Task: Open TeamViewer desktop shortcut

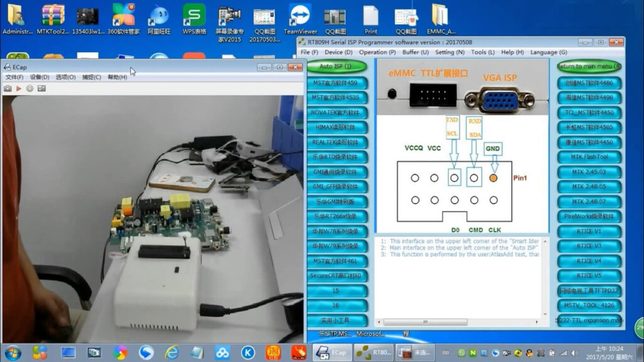Action: (300, 19)
